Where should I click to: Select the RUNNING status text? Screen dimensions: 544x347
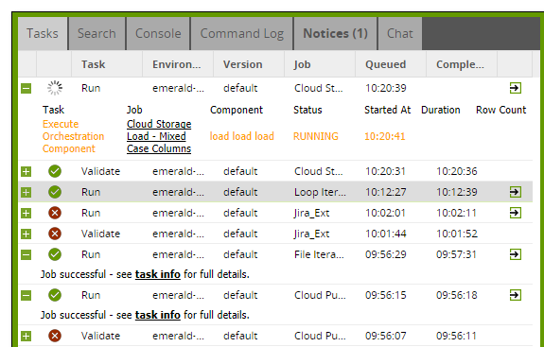[316, 136]
